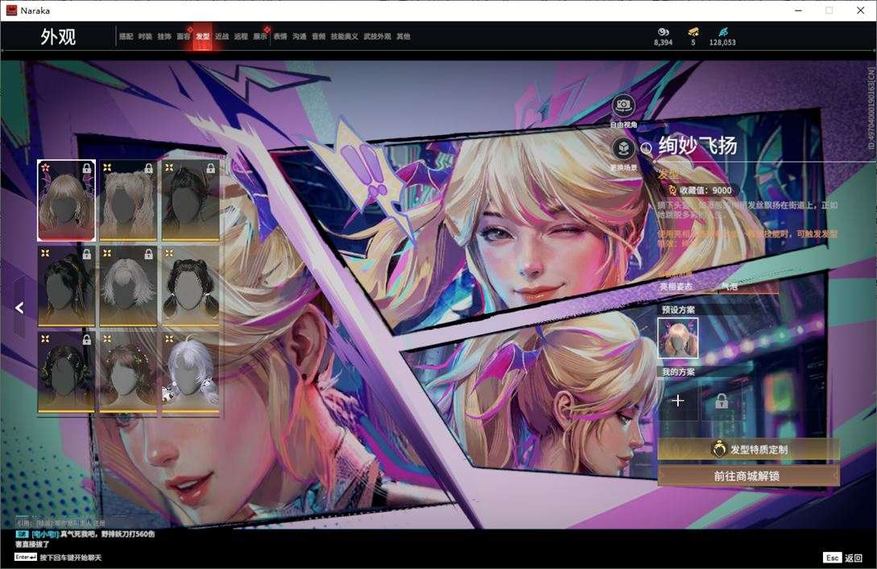Open the 展示 tab
877x569 pixels.
[260, 36]
